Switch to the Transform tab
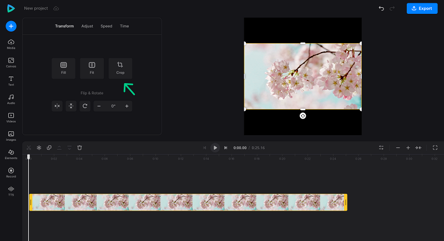This screenshot has width=444, height=241. click(64, 26)
